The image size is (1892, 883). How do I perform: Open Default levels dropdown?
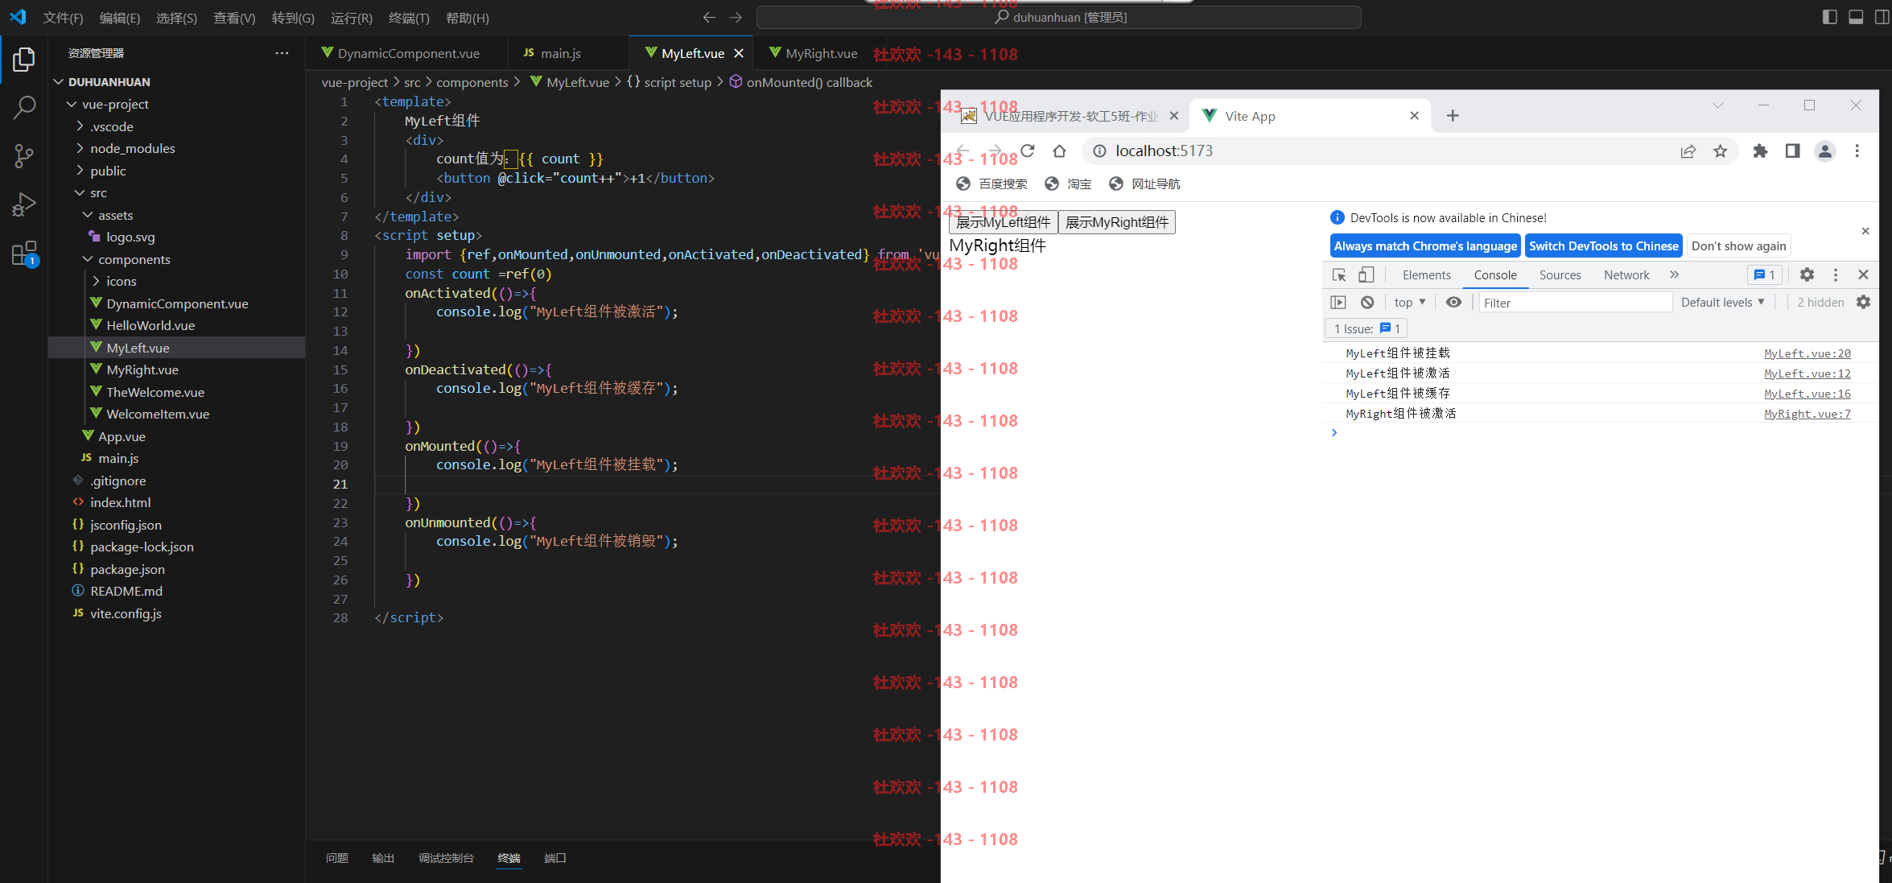[1722, 303]
